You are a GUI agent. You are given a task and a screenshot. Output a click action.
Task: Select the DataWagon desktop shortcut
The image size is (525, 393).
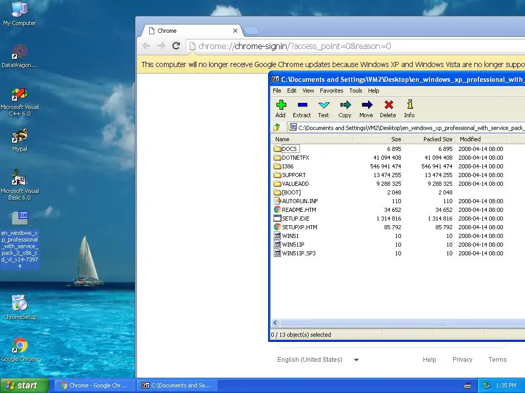pos(19,56)
